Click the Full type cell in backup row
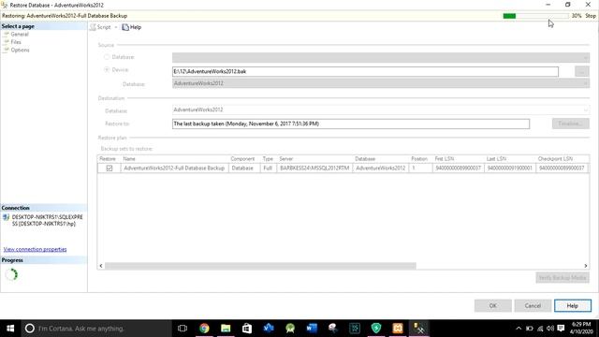Viewport: 599px width, 337px height. (269, 168)
